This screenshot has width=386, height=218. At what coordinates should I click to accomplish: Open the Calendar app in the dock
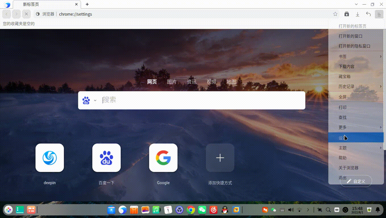(x=168, y=210)
